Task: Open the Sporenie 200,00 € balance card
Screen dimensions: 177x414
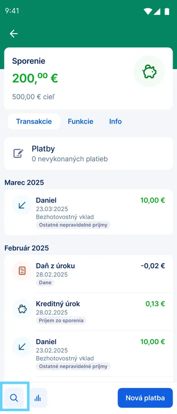Action: pos(88,78)
